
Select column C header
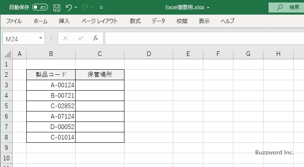(100, 54)
